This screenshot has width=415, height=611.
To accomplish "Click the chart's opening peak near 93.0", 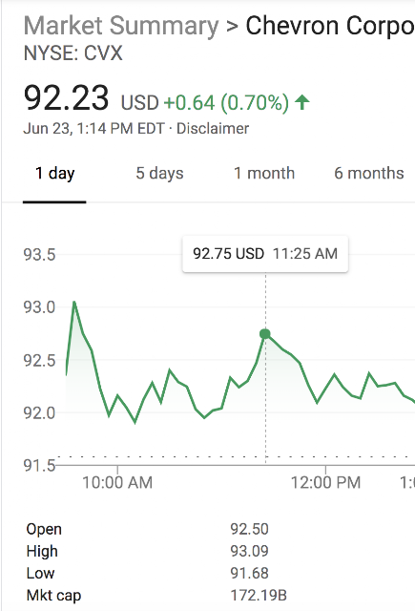I will click(74, 302).
